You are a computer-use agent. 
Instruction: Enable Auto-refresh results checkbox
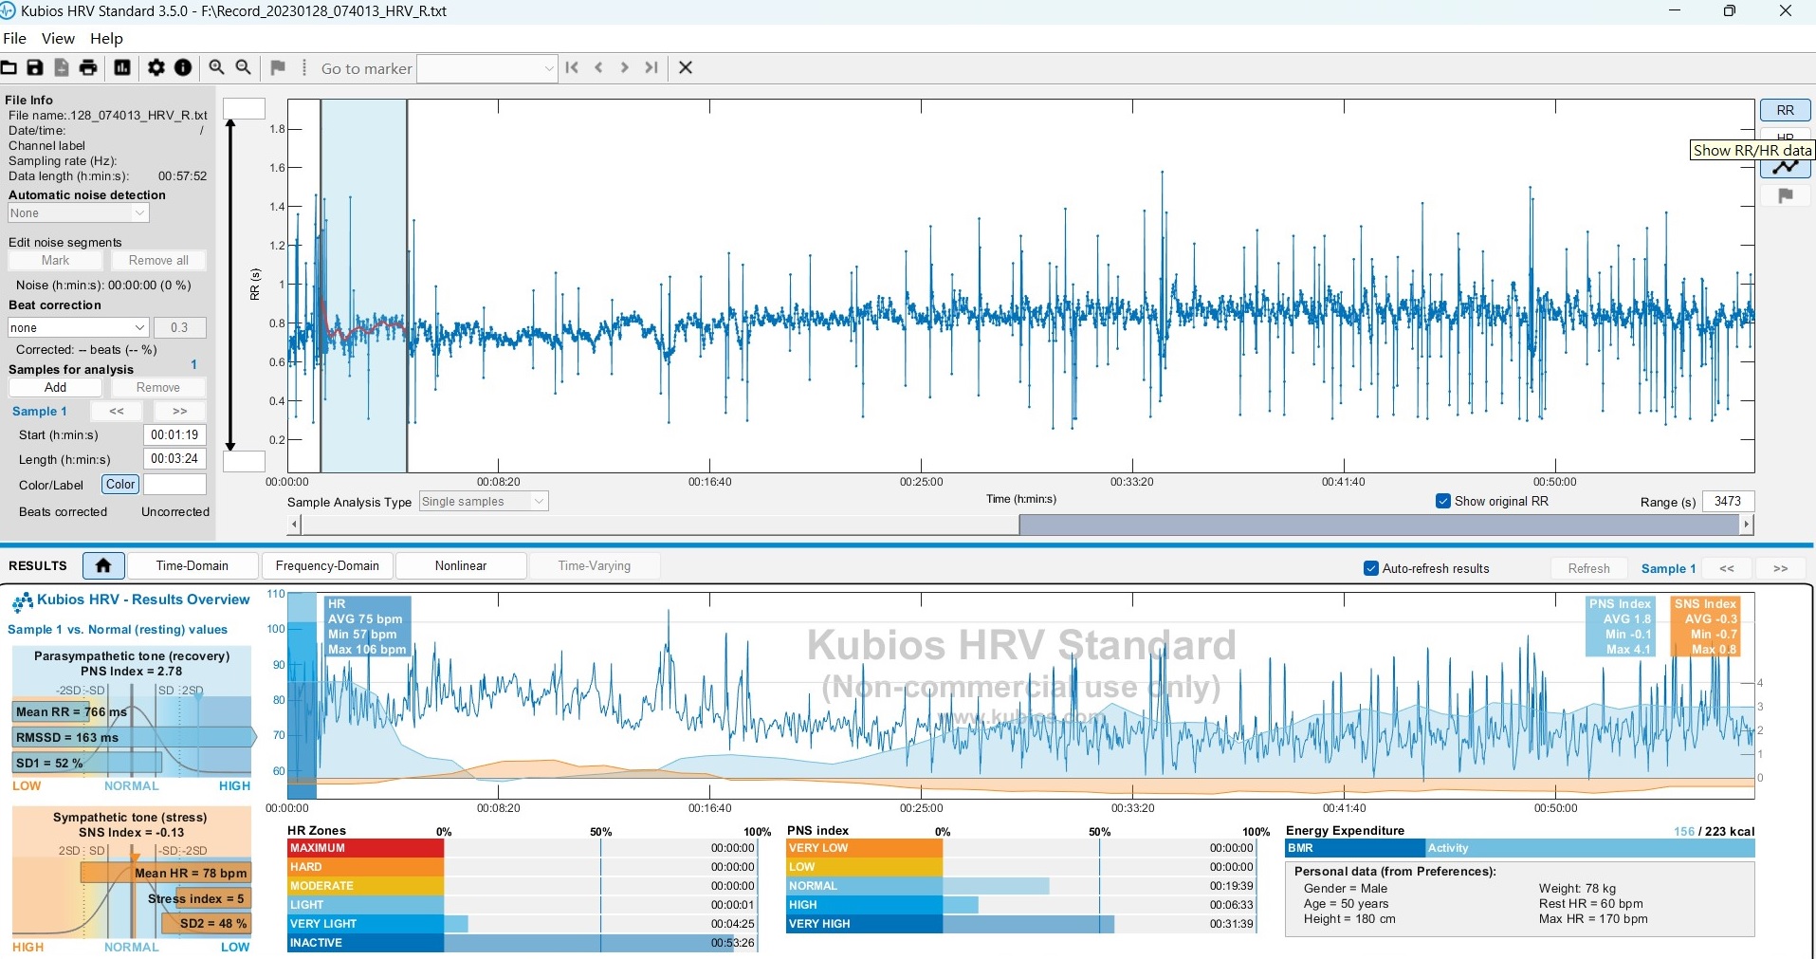coord(1370,568)
